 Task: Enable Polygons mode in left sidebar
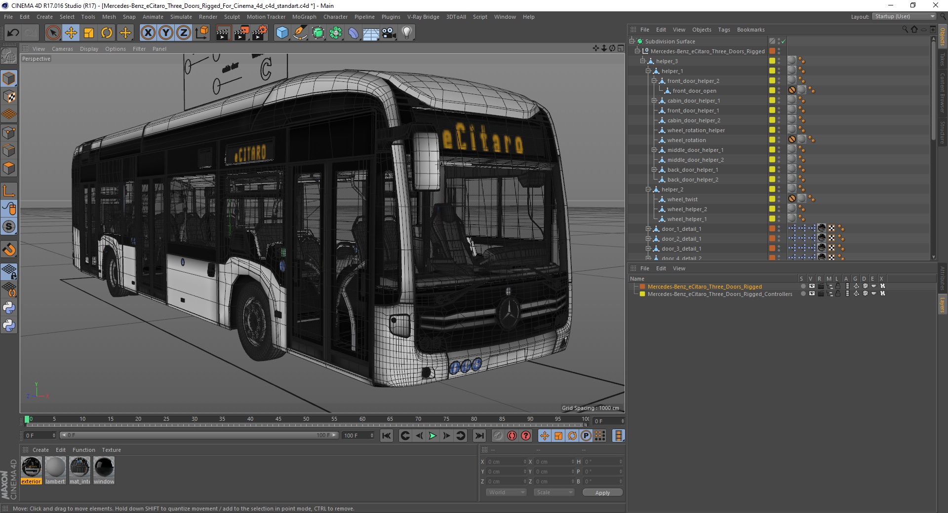click(9, 168)
